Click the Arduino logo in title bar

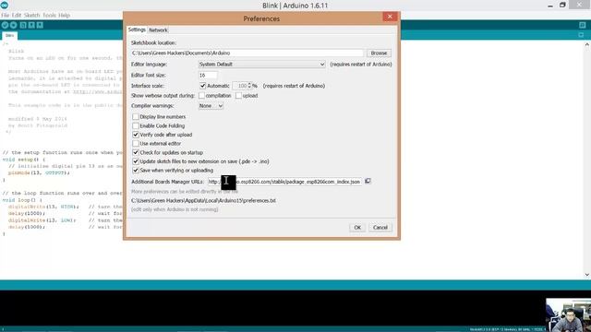tap(5, 5)
